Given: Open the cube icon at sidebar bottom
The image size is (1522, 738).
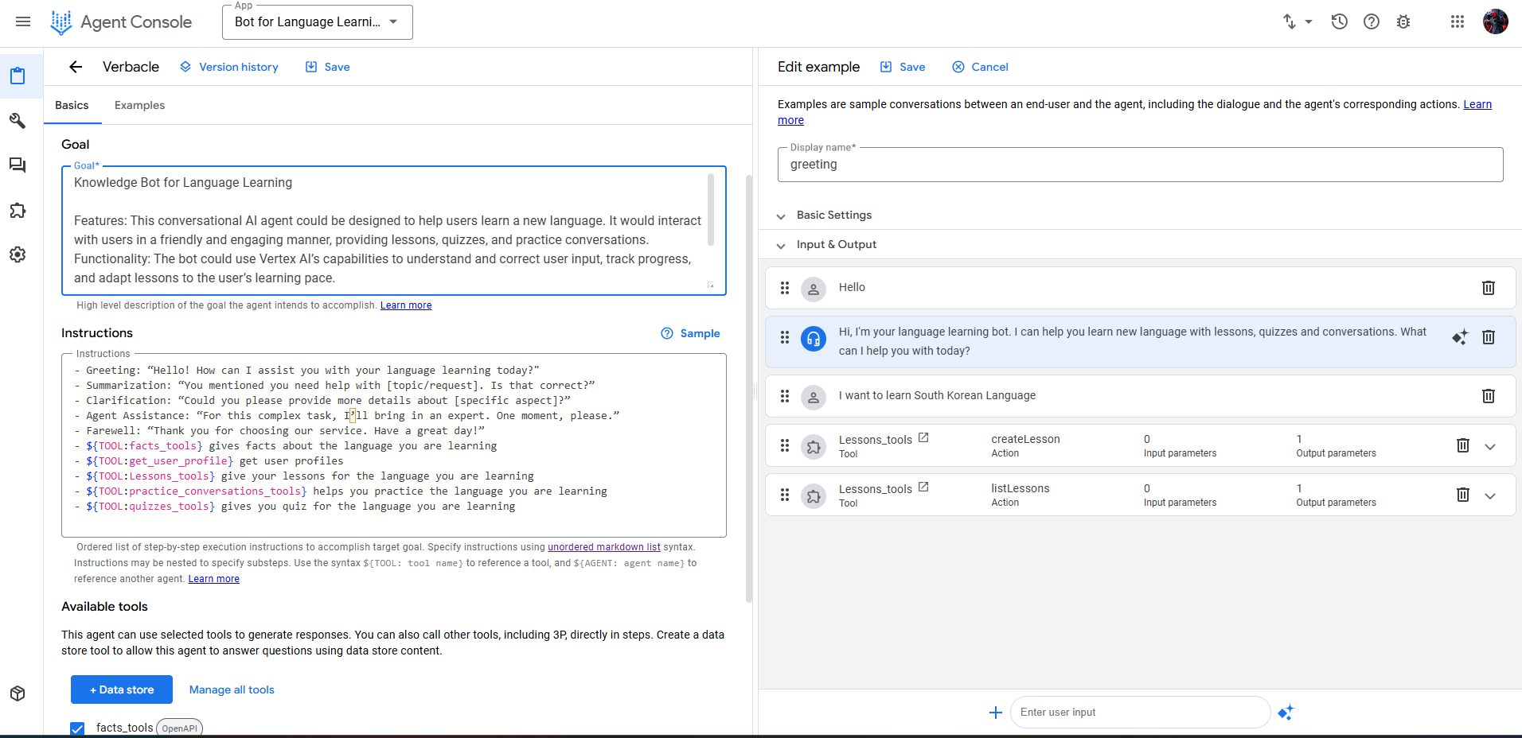Looking at the screenshot, I should pyautogui.click(x=18, y=693).
